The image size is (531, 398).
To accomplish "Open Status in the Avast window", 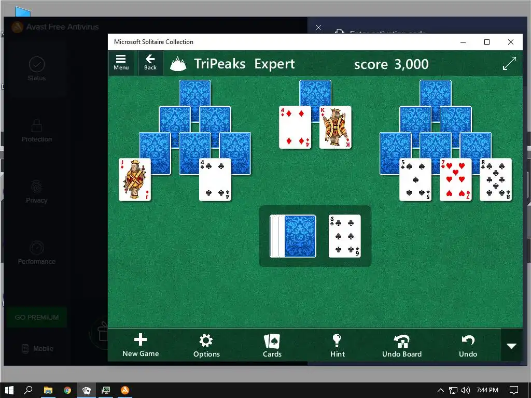I will click(37, 69).
